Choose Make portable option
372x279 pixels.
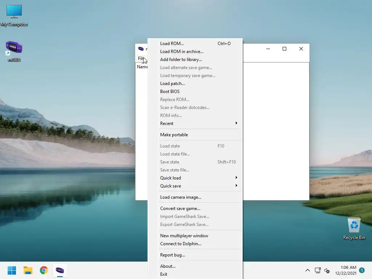195,135
